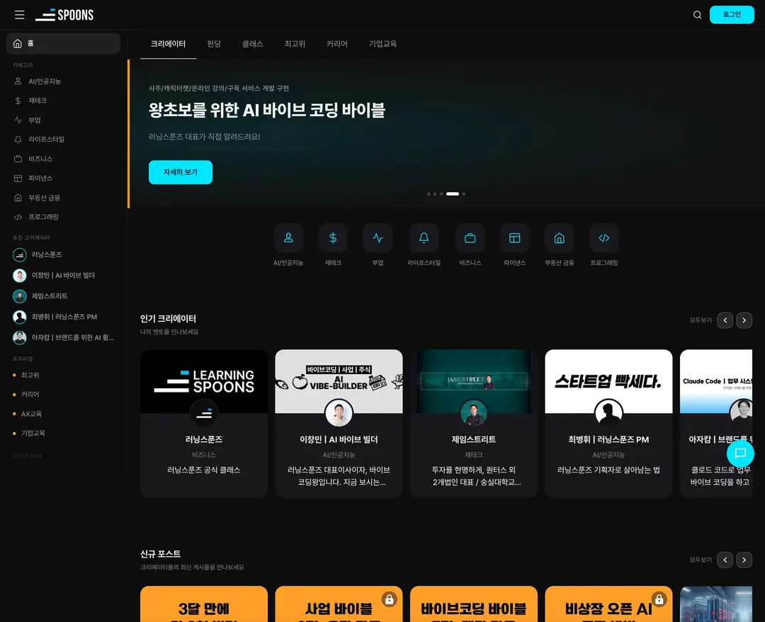This screenshot has height=622, width=765.
Task: Click 모두보기 for 인기 크리에이터
Action: point(701,320)
